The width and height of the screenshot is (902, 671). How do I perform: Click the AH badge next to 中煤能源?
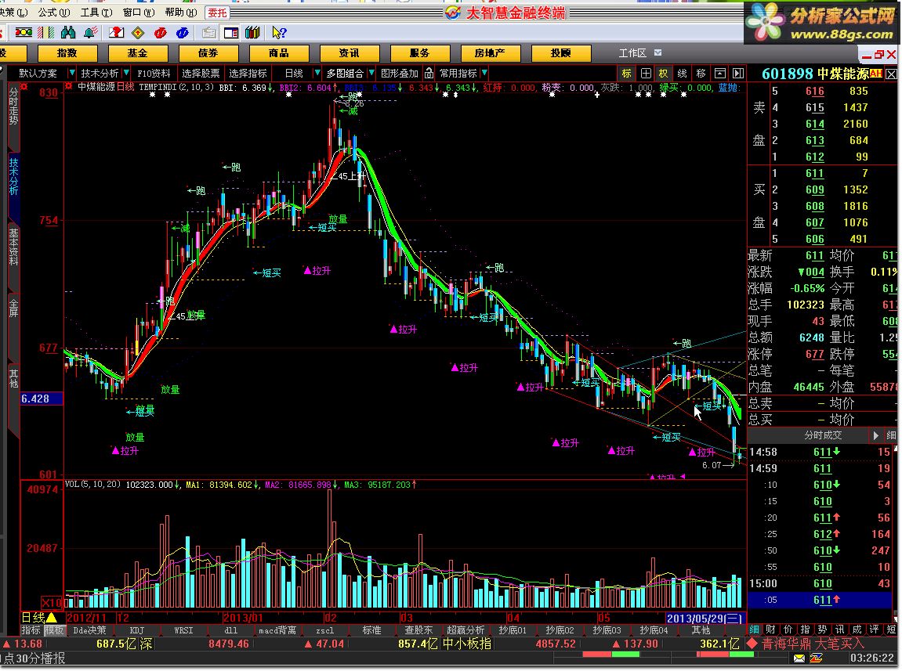(x=875, y=73)
